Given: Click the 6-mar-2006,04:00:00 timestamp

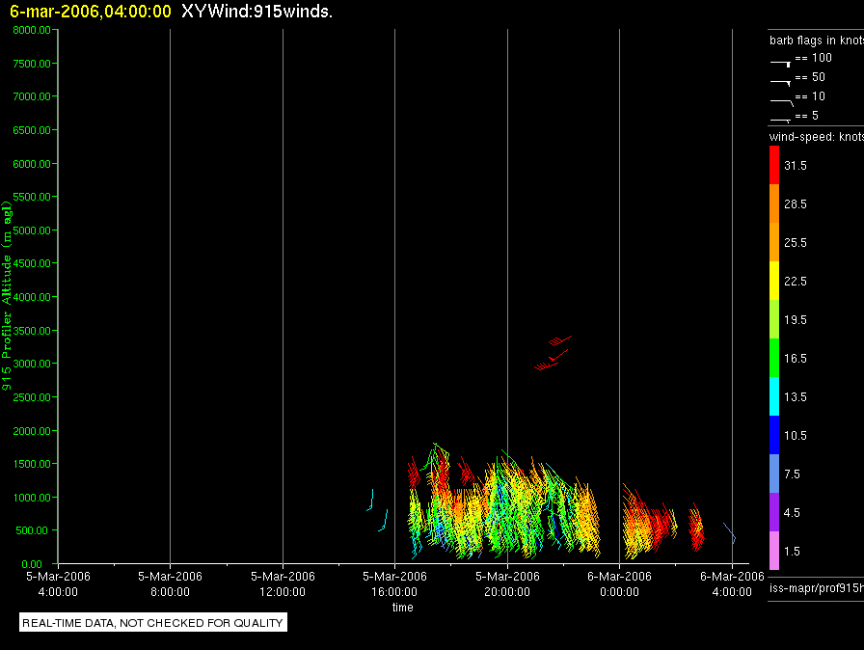Looking at the screenshot, I should 91,12.
